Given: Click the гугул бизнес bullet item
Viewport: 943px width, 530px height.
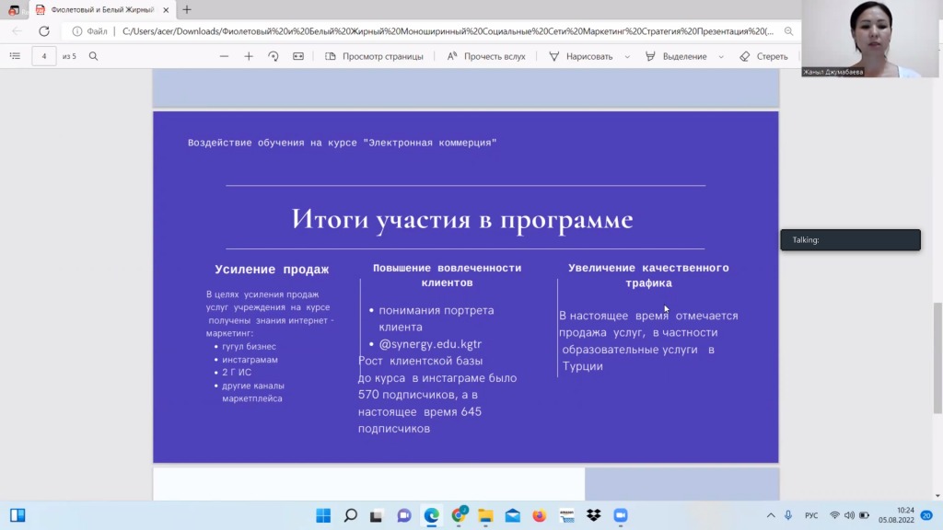Looking at the screenshot, I should [249, 347].
